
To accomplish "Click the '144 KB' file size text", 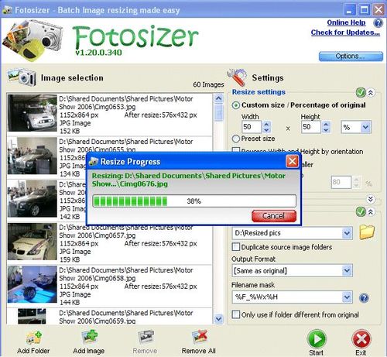I will (70, 303).
